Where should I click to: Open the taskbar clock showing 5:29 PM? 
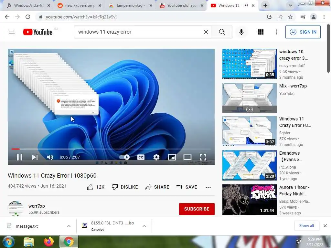[315, 242]
